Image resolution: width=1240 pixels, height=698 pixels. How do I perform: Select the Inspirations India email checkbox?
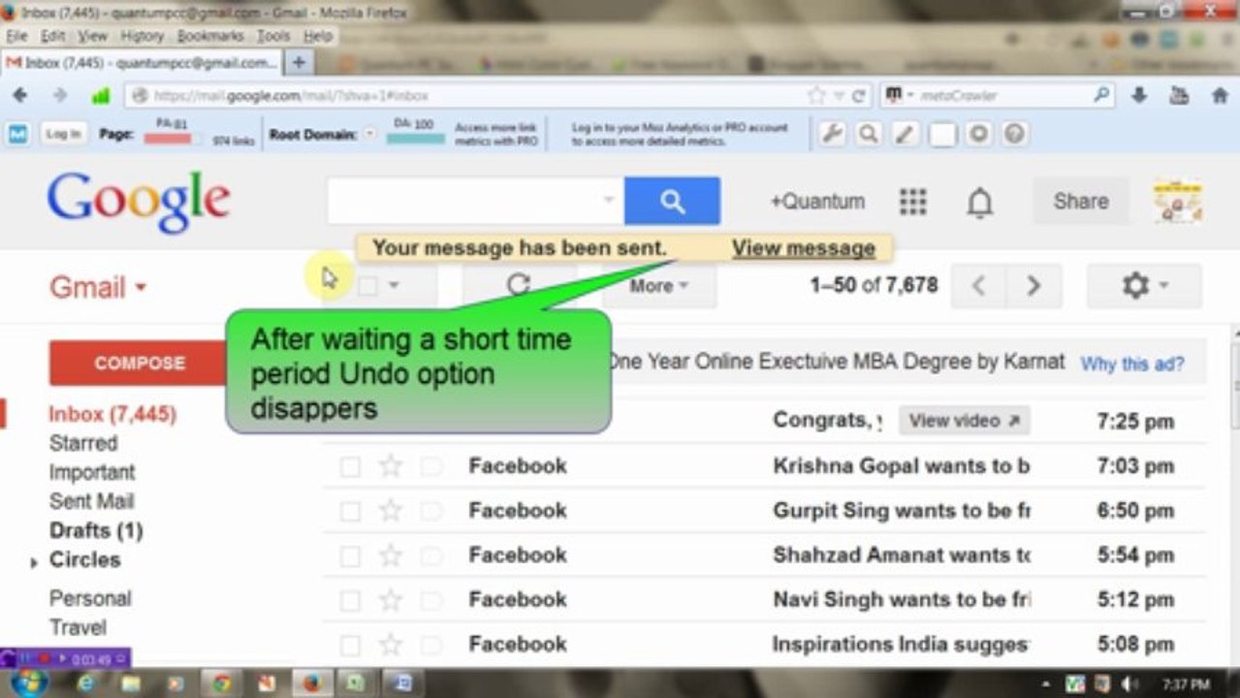click(350, 646)
